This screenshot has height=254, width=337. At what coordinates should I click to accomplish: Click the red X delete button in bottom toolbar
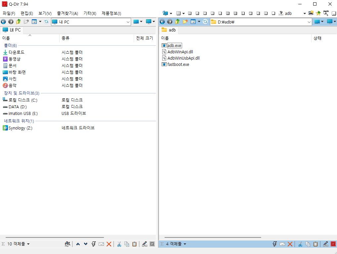coord(109,244)
